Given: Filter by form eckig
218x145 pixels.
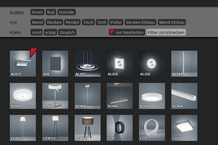Looking at the screenshot, I should click(50, 32).
